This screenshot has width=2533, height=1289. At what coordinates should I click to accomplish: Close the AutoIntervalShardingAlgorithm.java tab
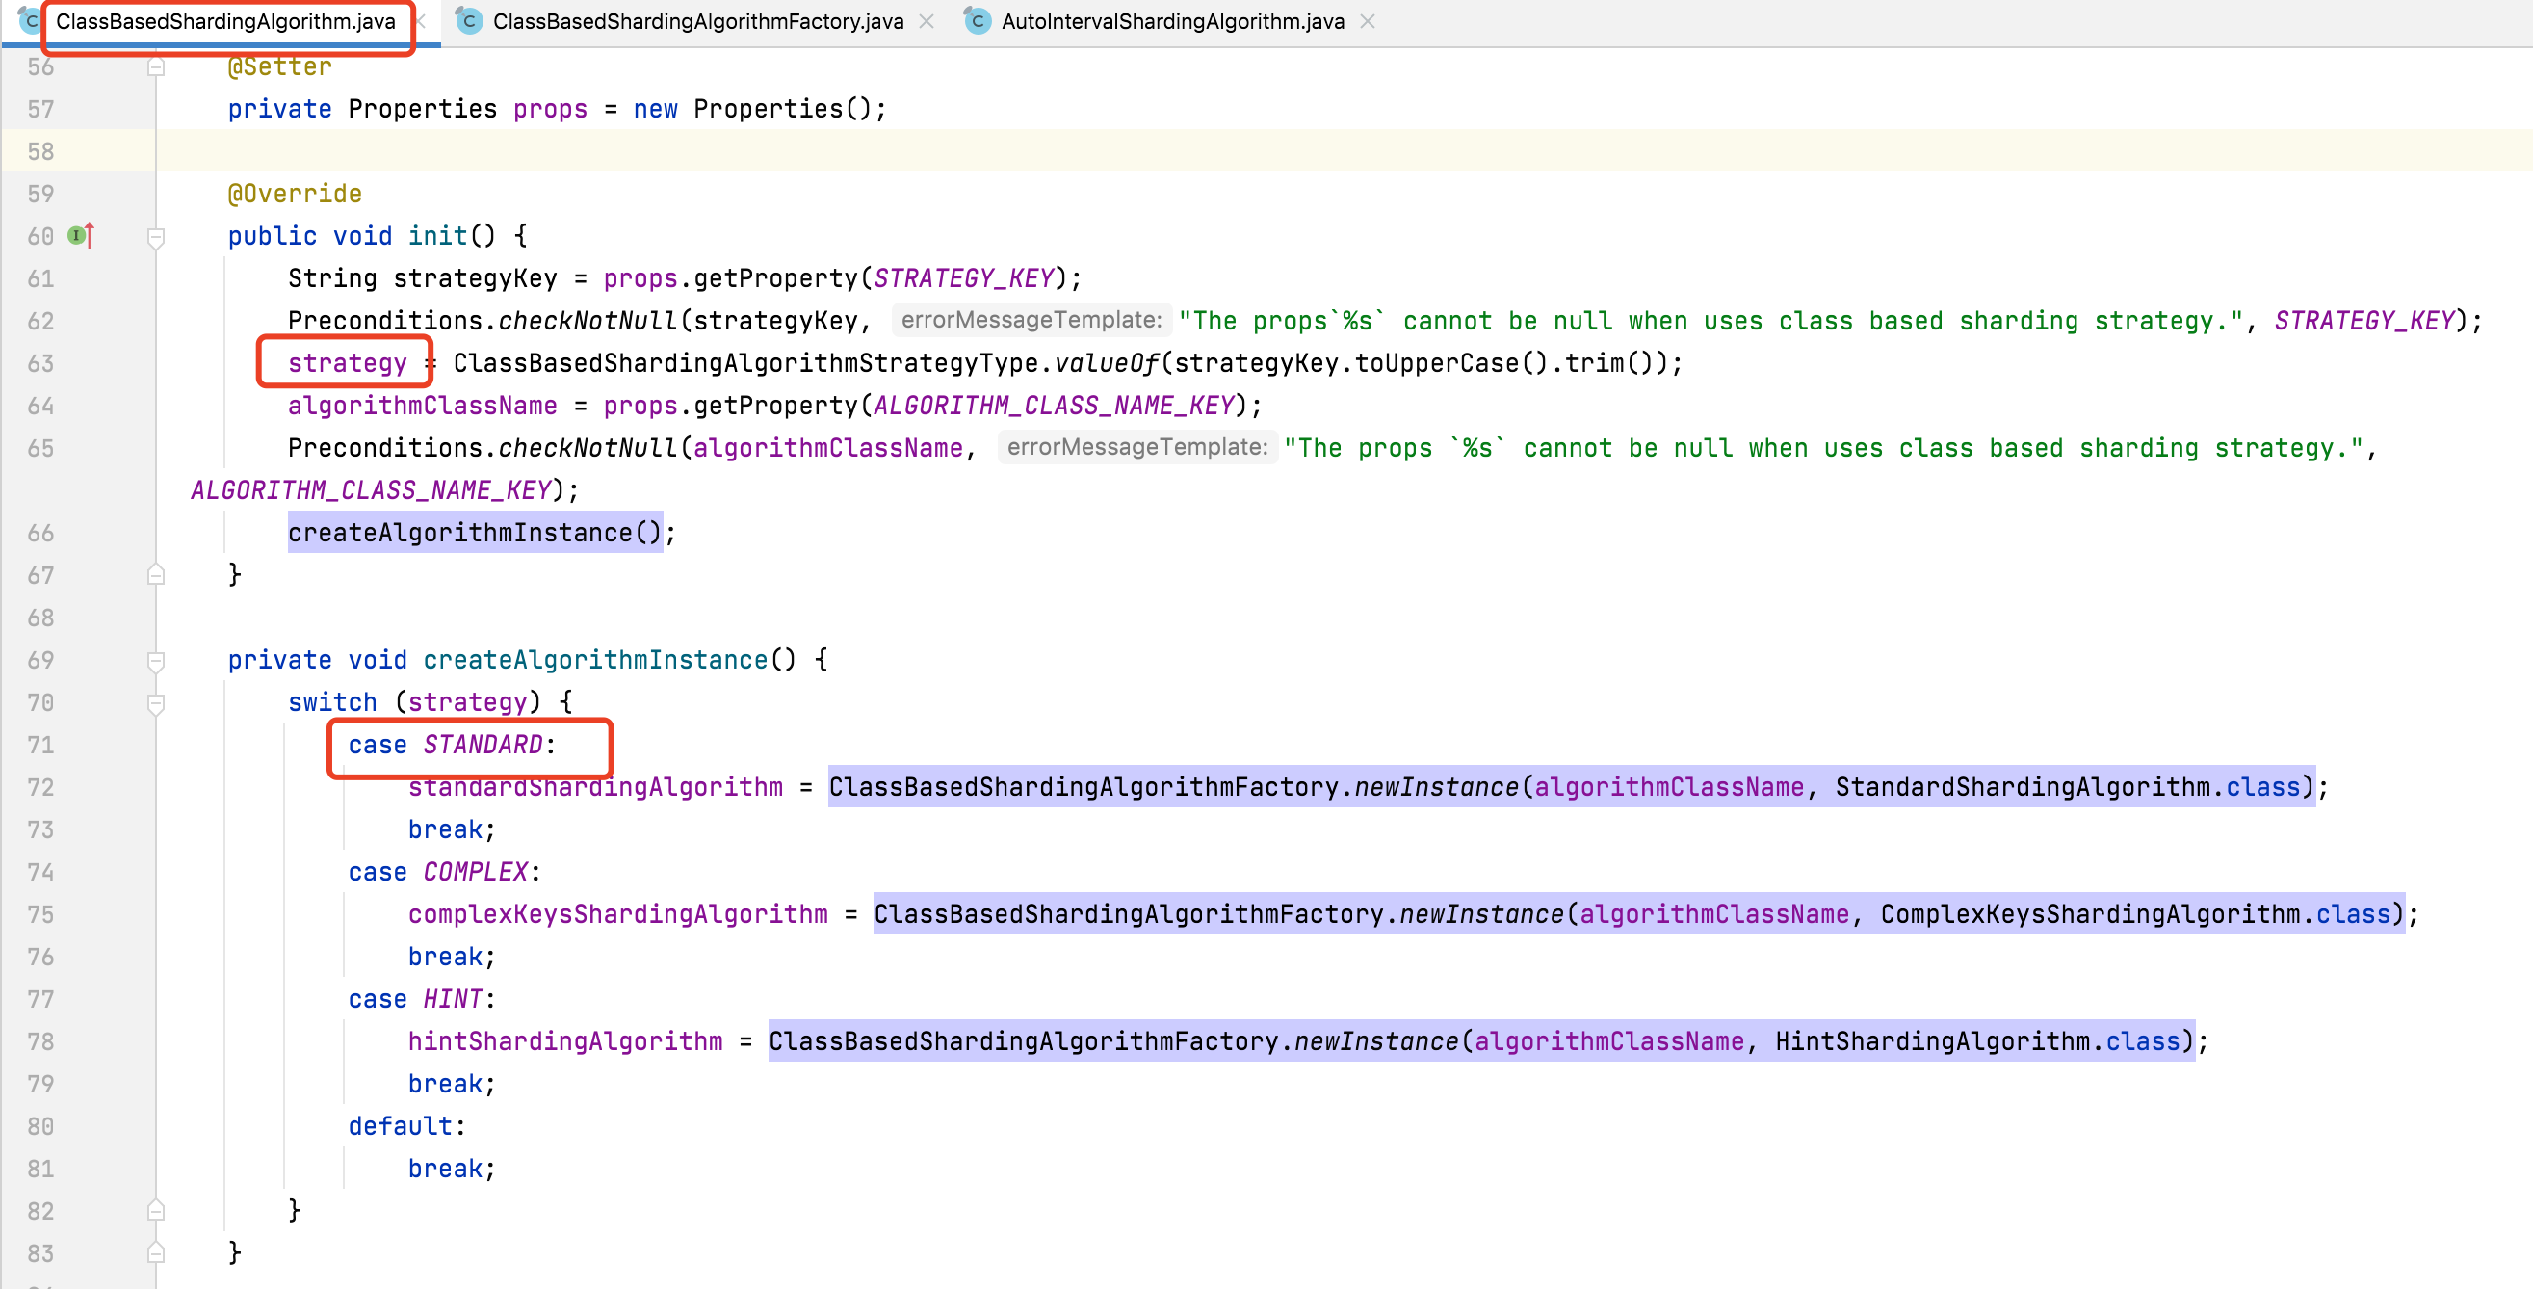point(1367,20)
